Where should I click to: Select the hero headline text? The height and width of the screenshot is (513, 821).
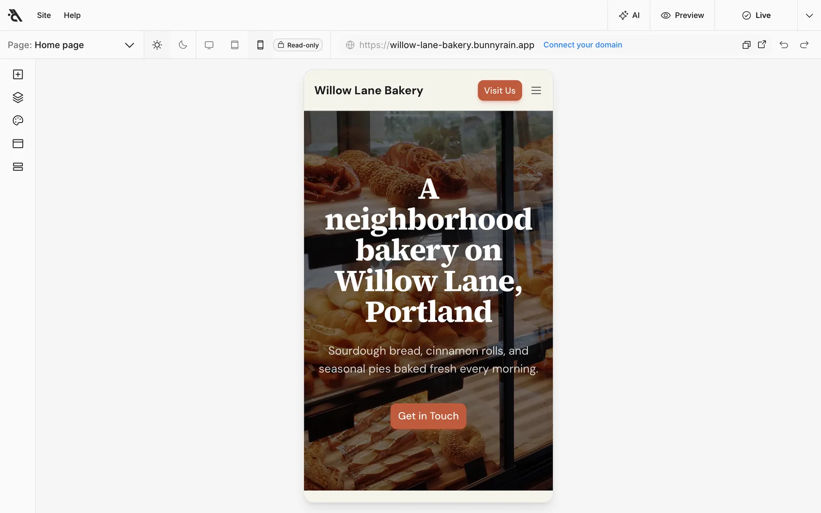pyautogui.click(x=428, y=250)
